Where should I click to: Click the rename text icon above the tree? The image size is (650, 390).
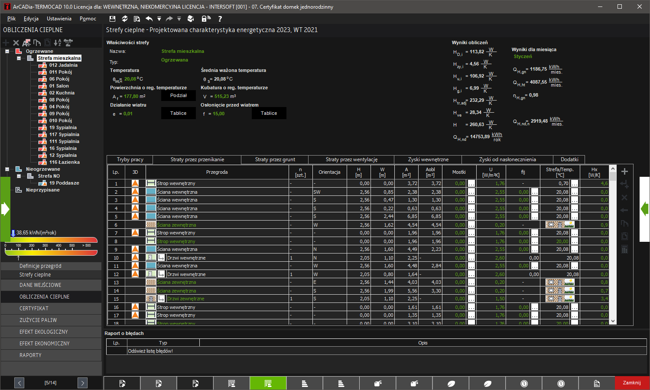(26, 42)
